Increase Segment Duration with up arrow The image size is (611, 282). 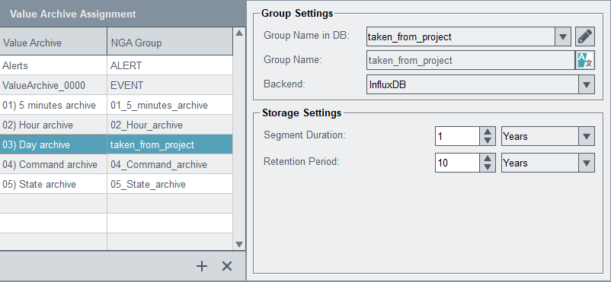(487, 131)
